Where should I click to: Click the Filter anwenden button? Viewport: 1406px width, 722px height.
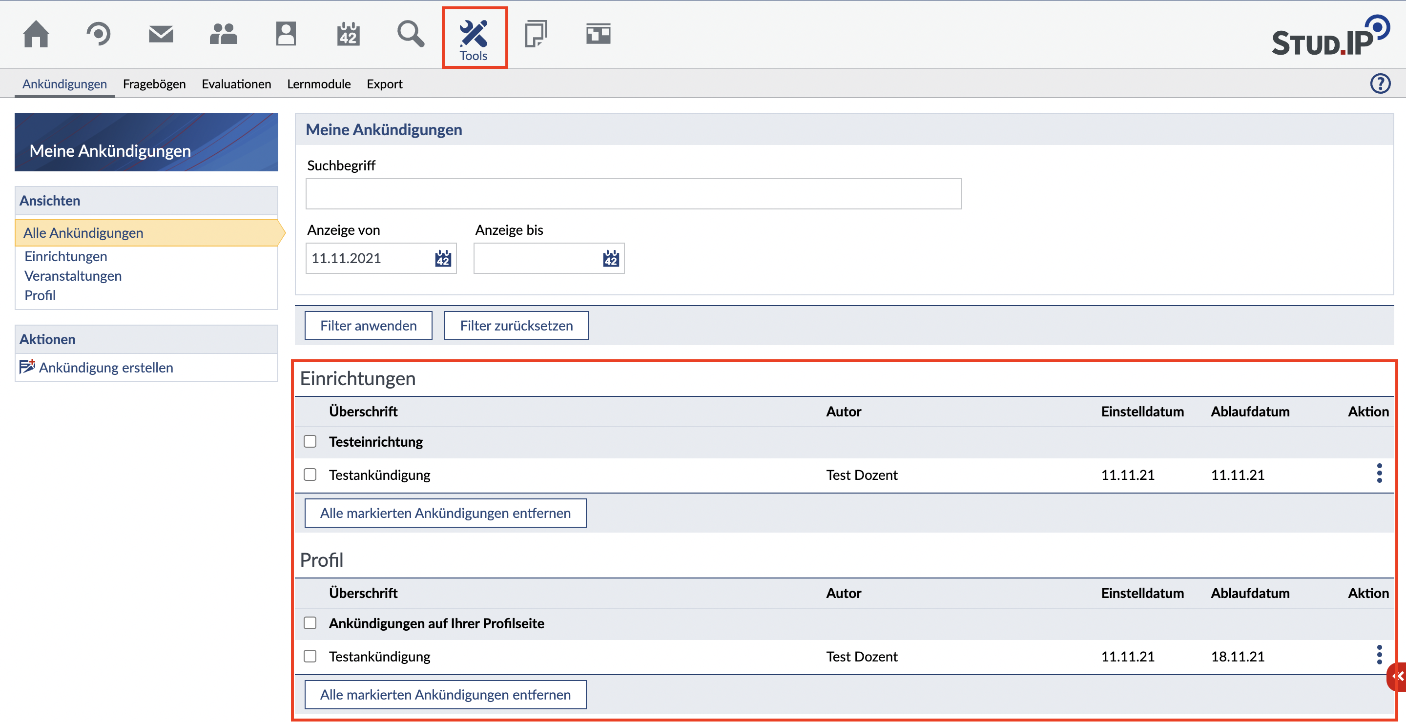(368, 325)
